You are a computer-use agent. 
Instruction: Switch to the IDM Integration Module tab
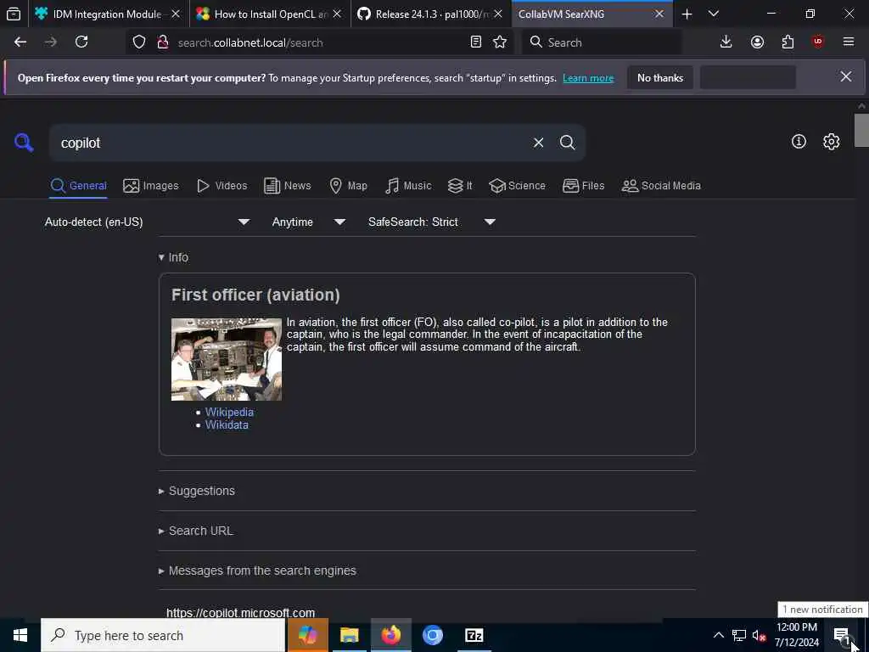point(108,14)
